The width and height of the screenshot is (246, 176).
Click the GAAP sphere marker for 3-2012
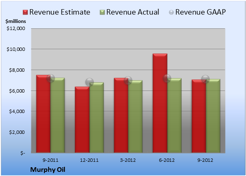tap(128, 80)
